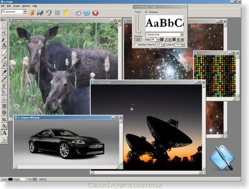Click the black Paint color swatch

[x=11, y=179]
